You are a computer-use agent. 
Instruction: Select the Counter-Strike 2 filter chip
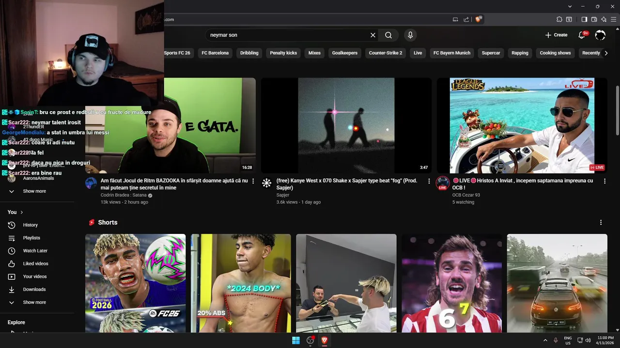386,53
